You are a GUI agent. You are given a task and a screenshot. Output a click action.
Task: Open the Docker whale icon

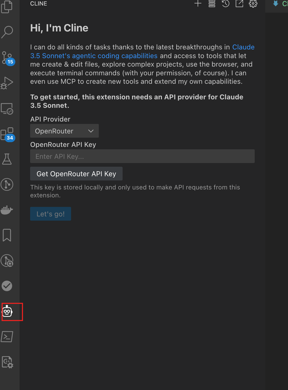click(x=7, y=210)
